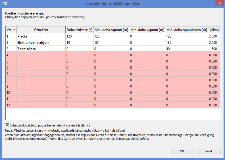
Task: Edit the 130 min per day cell
Action: (x=186, y=43)
